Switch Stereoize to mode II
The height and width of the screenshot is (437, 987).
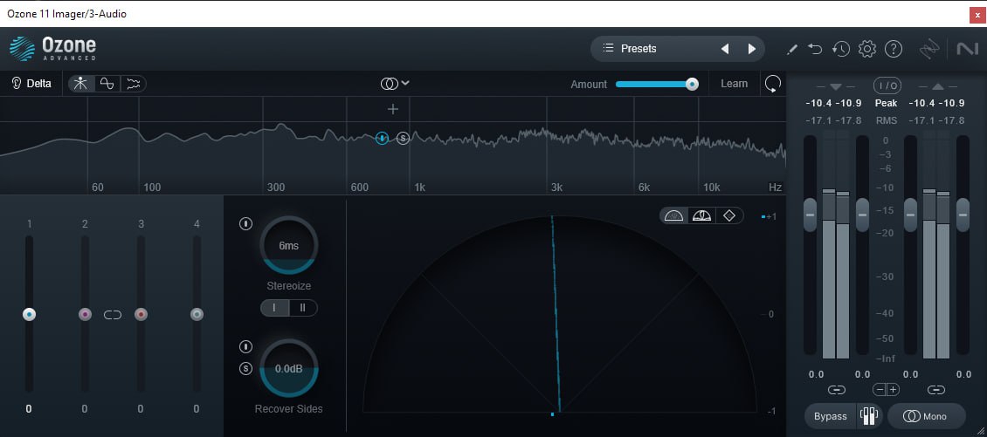(x=302, y=308)
